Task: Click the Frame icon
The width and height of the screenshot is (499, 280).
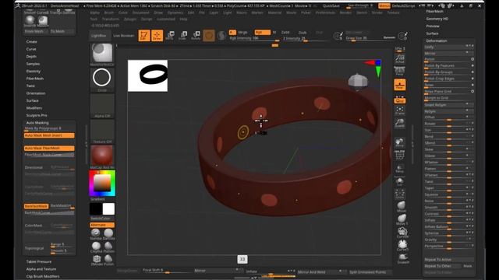Action: pyautogui.click(x=400, y=110)
